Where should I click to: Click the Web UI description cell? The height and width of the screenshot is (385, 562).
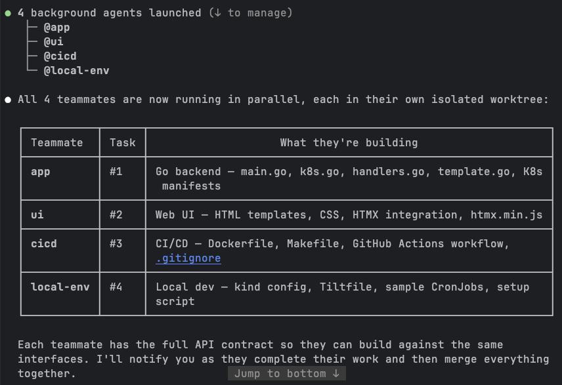click(349, 215)
